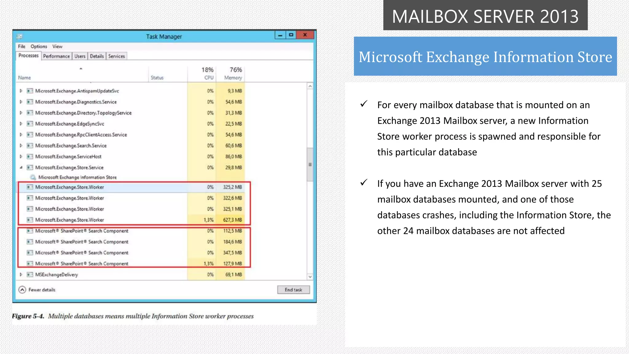Click the 86,0 MB memory value
The height and width of the screenshot is (354, 629).
point(234,156)
